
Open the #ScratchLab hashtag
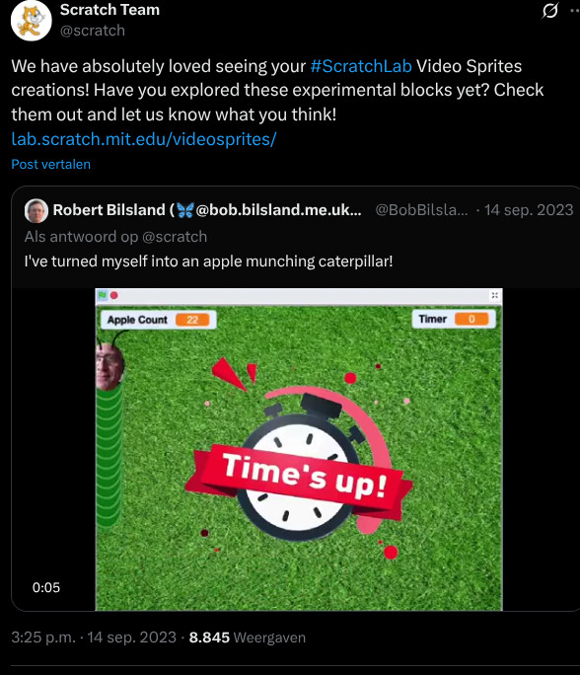point(361,66)
